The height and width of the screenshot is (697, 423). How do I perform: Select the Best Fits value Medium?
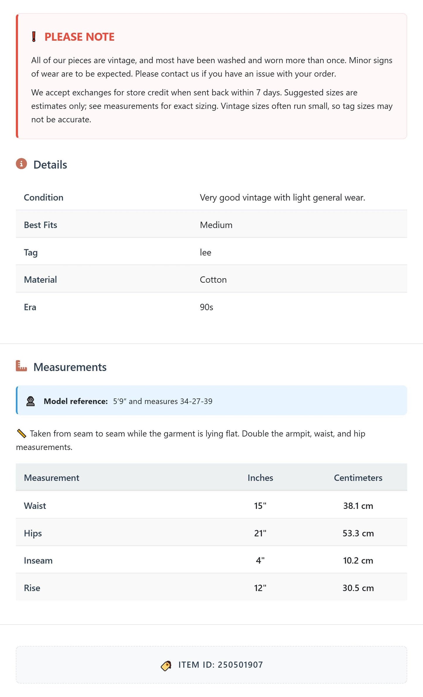tap(216, 225)
